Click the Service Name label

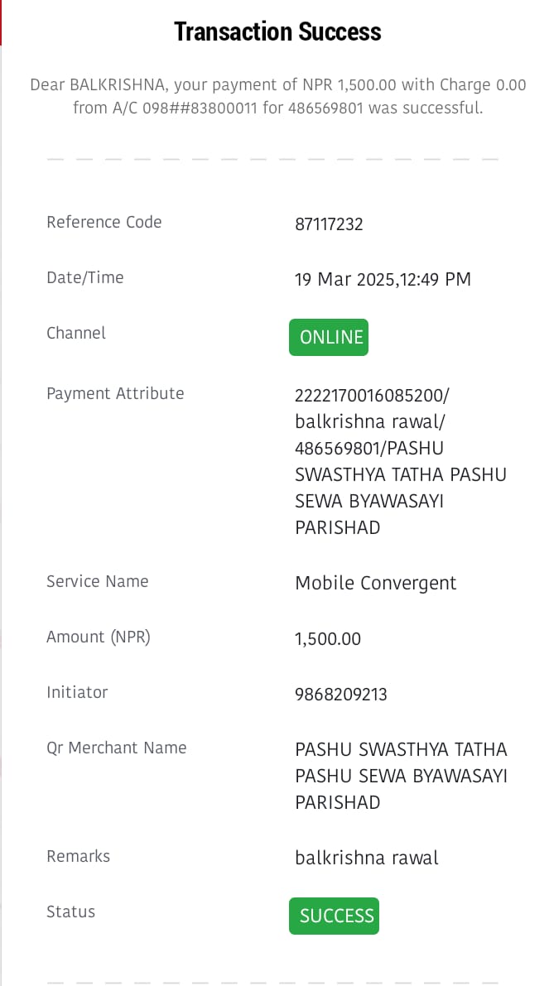(98, 581)
